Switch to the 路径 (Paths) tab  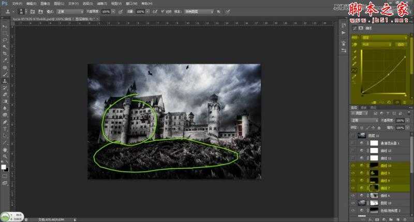click(373, 108)
